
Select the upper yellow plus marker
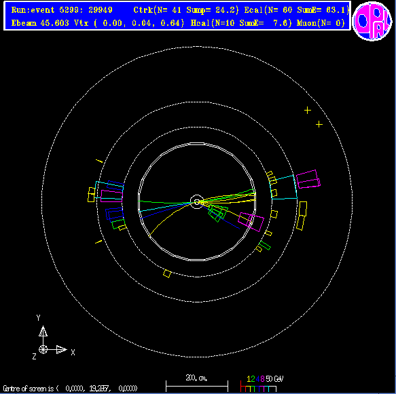(x=307, y=110)
